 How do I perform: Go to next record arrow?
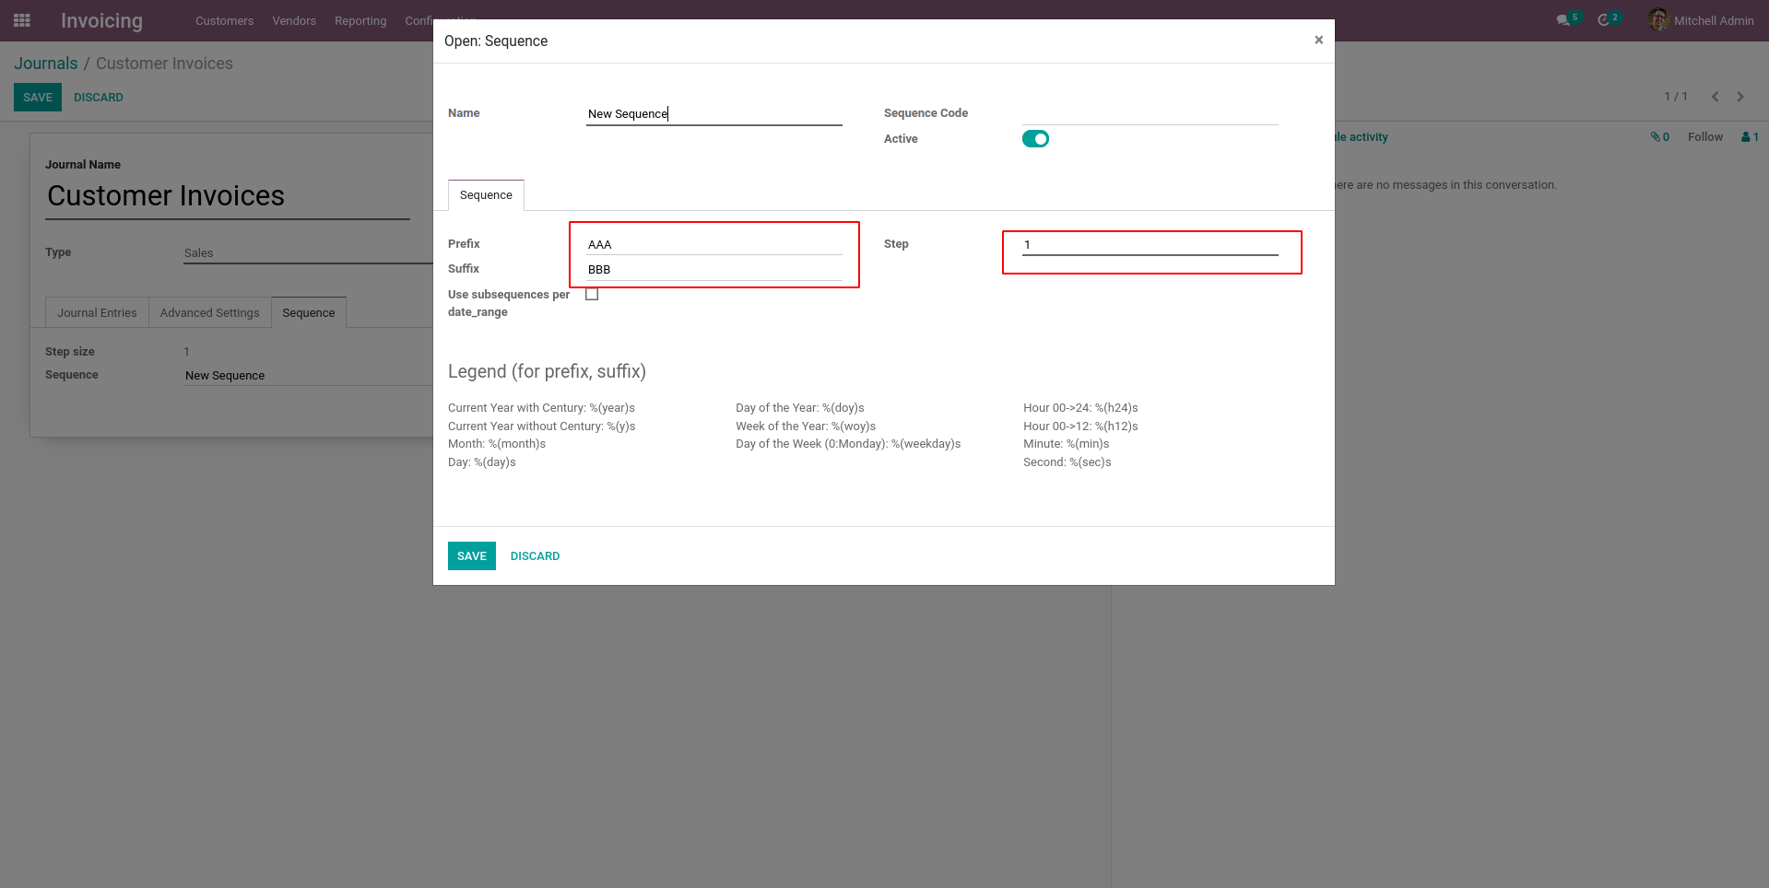click(x=1740, y=97)
